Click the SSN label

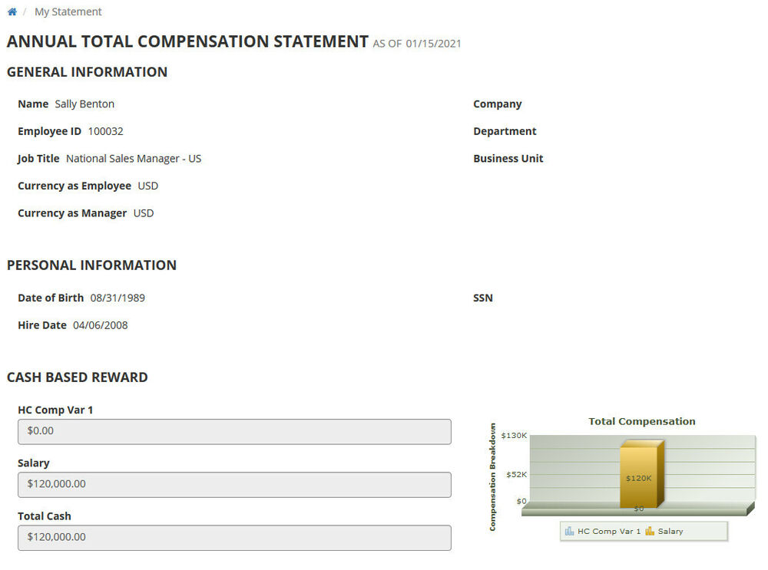coord(483,298)
